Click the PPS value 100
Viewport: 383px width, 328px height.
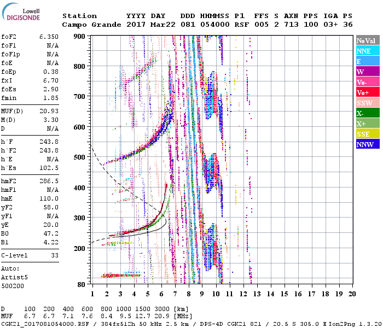click(x=311, y=25)
